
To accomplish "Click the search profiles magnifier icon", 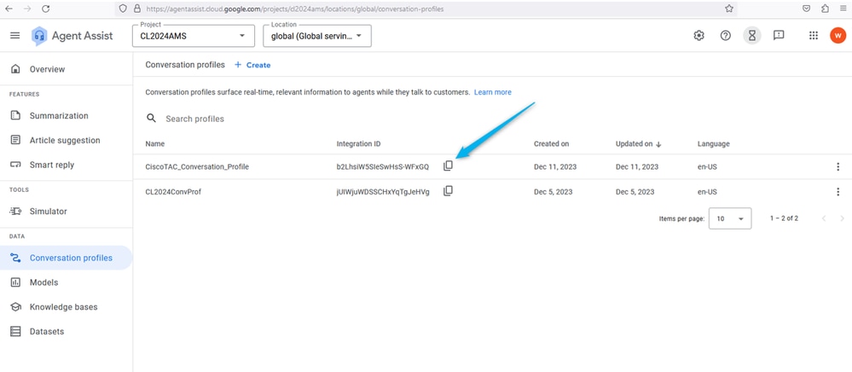I will click(152, 119).
